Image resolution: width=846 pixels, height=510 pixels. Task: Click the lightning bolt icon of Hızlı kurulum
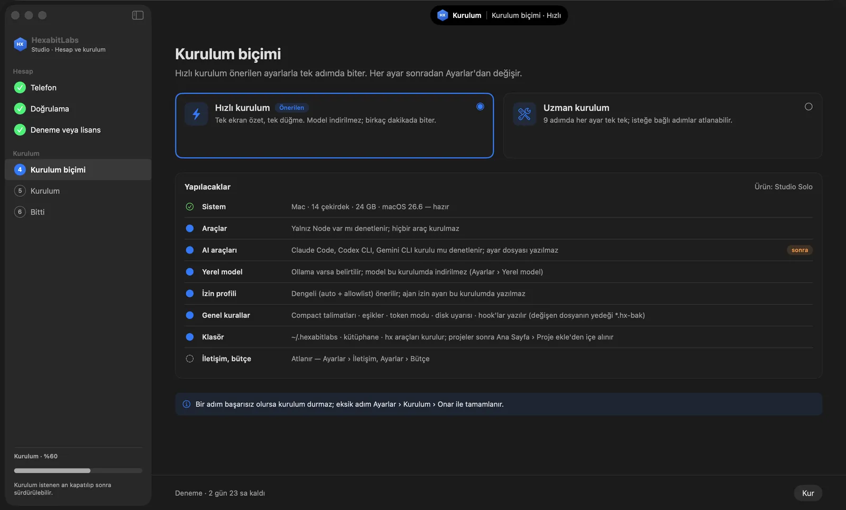[x=196, y=114]
